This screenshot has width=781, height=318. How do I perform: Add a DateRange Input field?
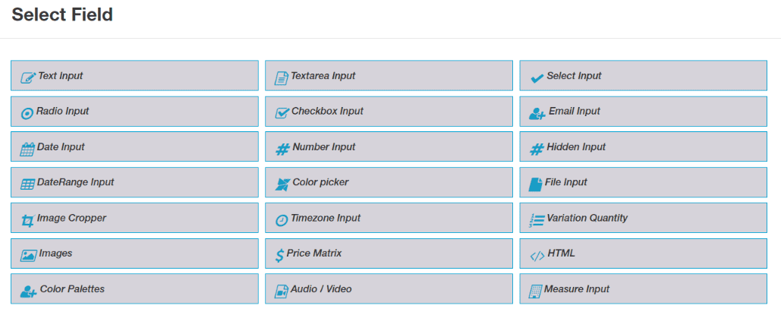(134, 183)
